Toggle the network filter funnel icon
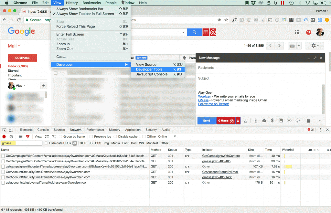The image size is (331, 213). pyautogui.click(x=27, y=137)
